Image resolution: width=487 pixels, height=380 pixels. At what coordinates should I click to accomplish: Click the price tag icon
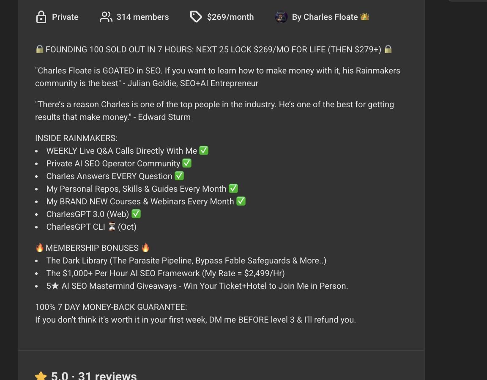196,17
